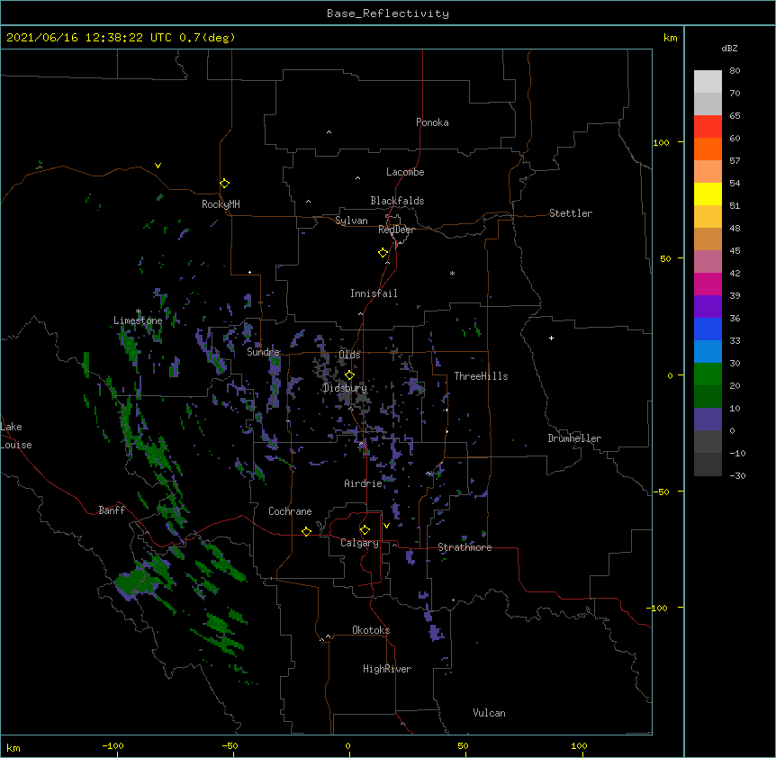
Task: Select the km unit label at top right
Action: 670,38
